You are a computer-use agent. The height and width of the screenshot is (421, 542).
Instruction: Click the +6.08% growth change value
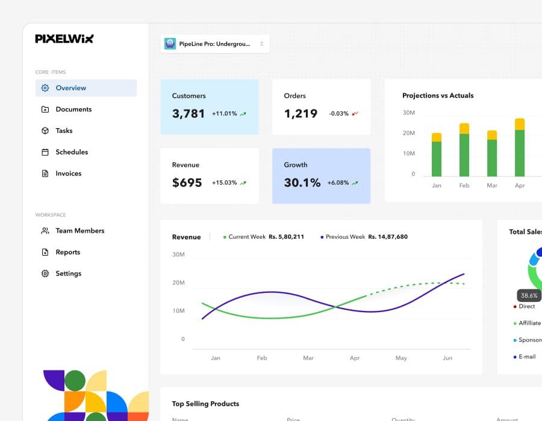tap(338, 183)
